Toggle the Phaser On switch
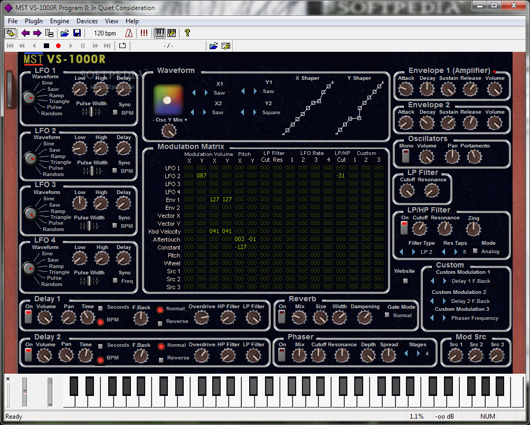530x425 pixels. tap(281, 355)
